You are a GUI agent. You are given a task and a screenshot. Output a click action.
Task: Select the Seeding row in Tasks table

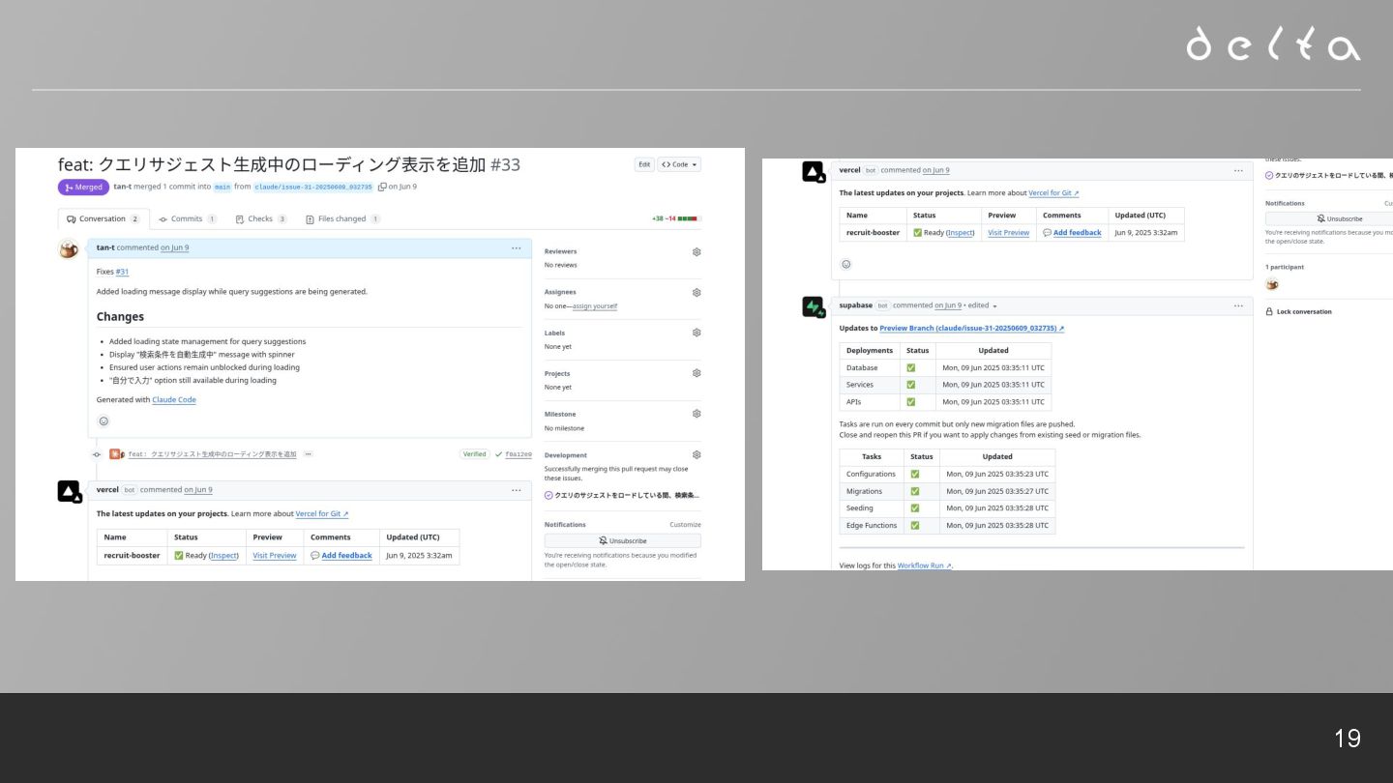tap(947, 507)
